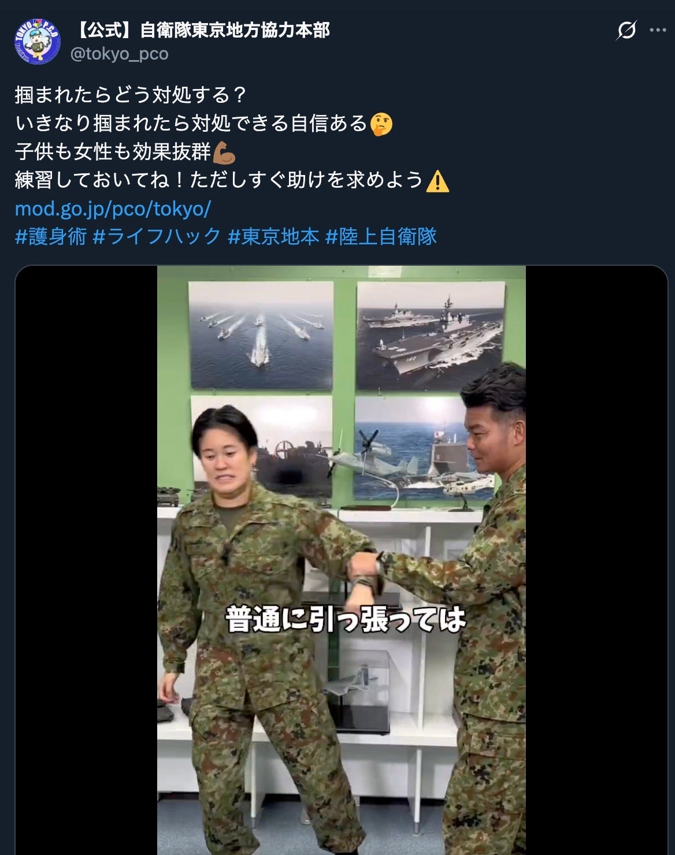Click the thinking face emoji in tweet
The image size is (675, 855).
click(381, 124)
